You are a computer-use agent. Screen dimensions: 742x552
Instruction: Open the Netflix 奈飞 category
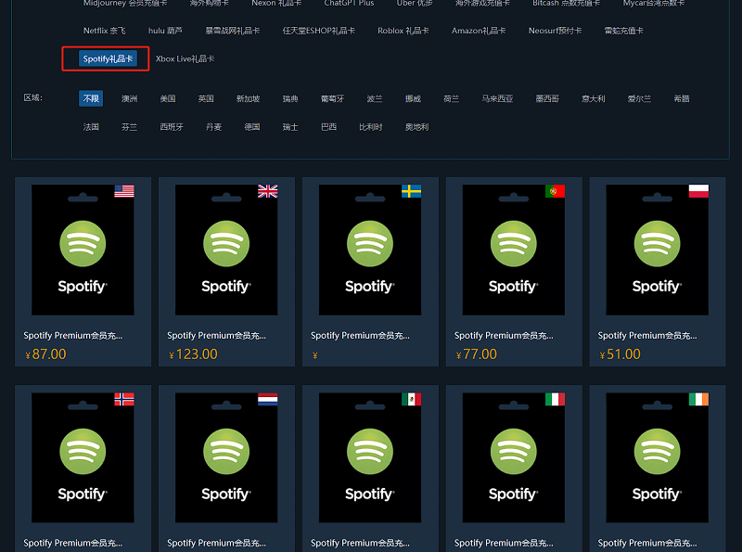point(104,31)
